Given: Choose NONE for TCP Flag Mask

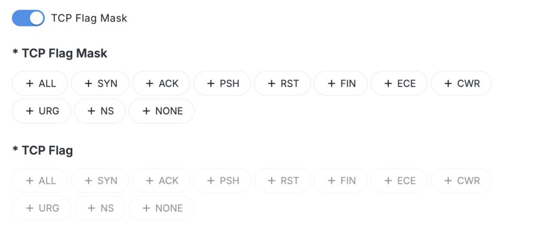Looking at the screenshot, I should pos(161,111).
